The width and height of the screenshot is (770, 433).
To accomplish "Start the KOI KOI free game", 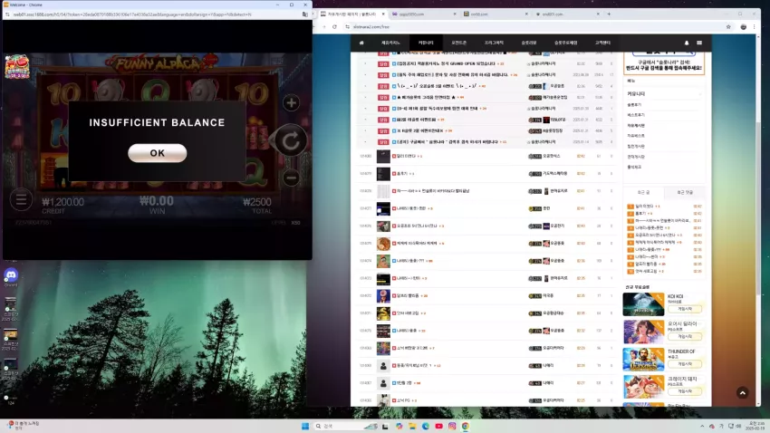I will pos(685,309).
